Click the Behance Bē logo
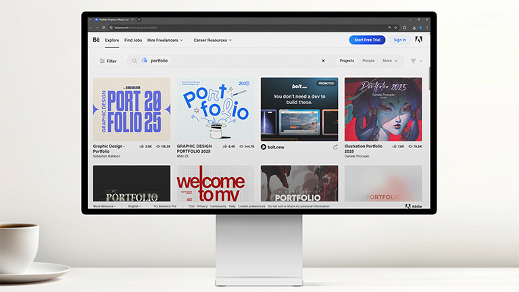 [x=96, y=40]
